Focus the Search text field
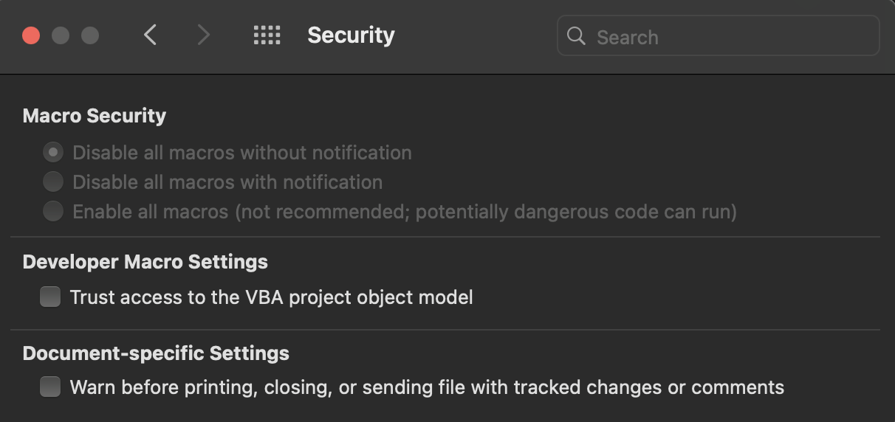The width and height of the screenshot is (895, 422). 718,35
